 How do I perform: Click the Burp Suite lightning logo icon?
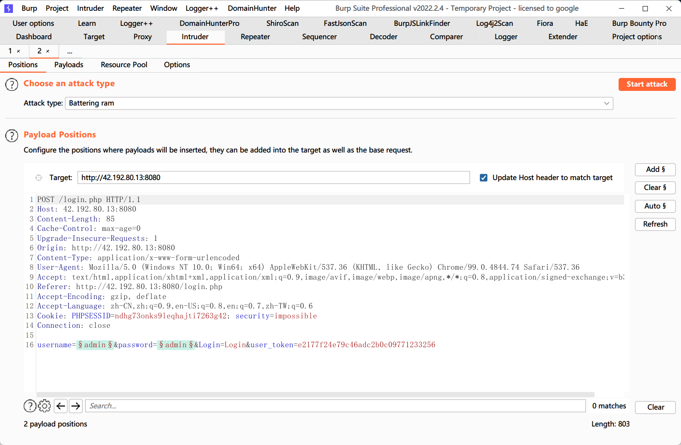pos(9,8)
